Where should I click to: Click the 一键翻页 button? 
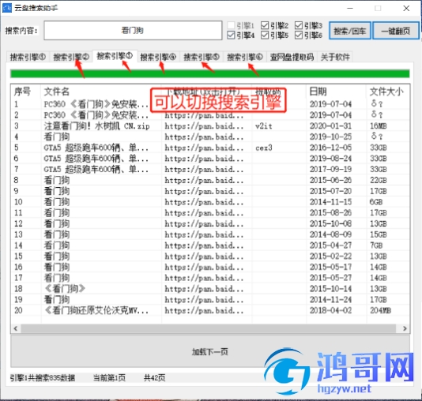[396, 31]
